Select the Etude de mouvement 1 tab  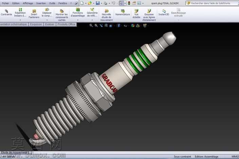(x=15, y=152)
